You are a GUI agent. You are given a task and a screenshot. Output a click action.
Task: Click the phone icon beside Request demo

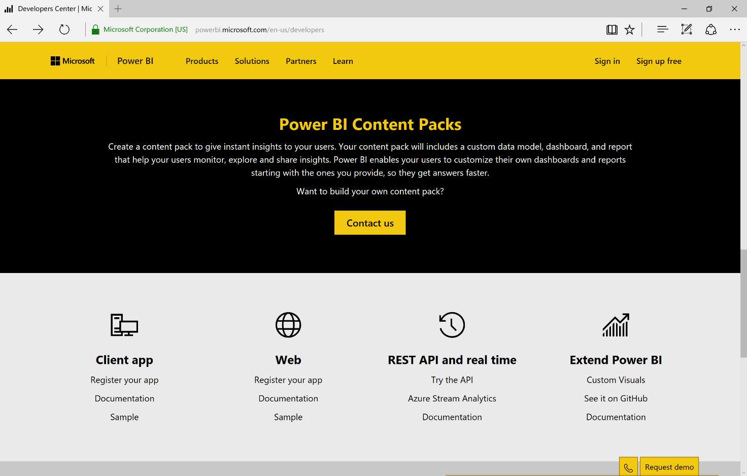point(628,466)
